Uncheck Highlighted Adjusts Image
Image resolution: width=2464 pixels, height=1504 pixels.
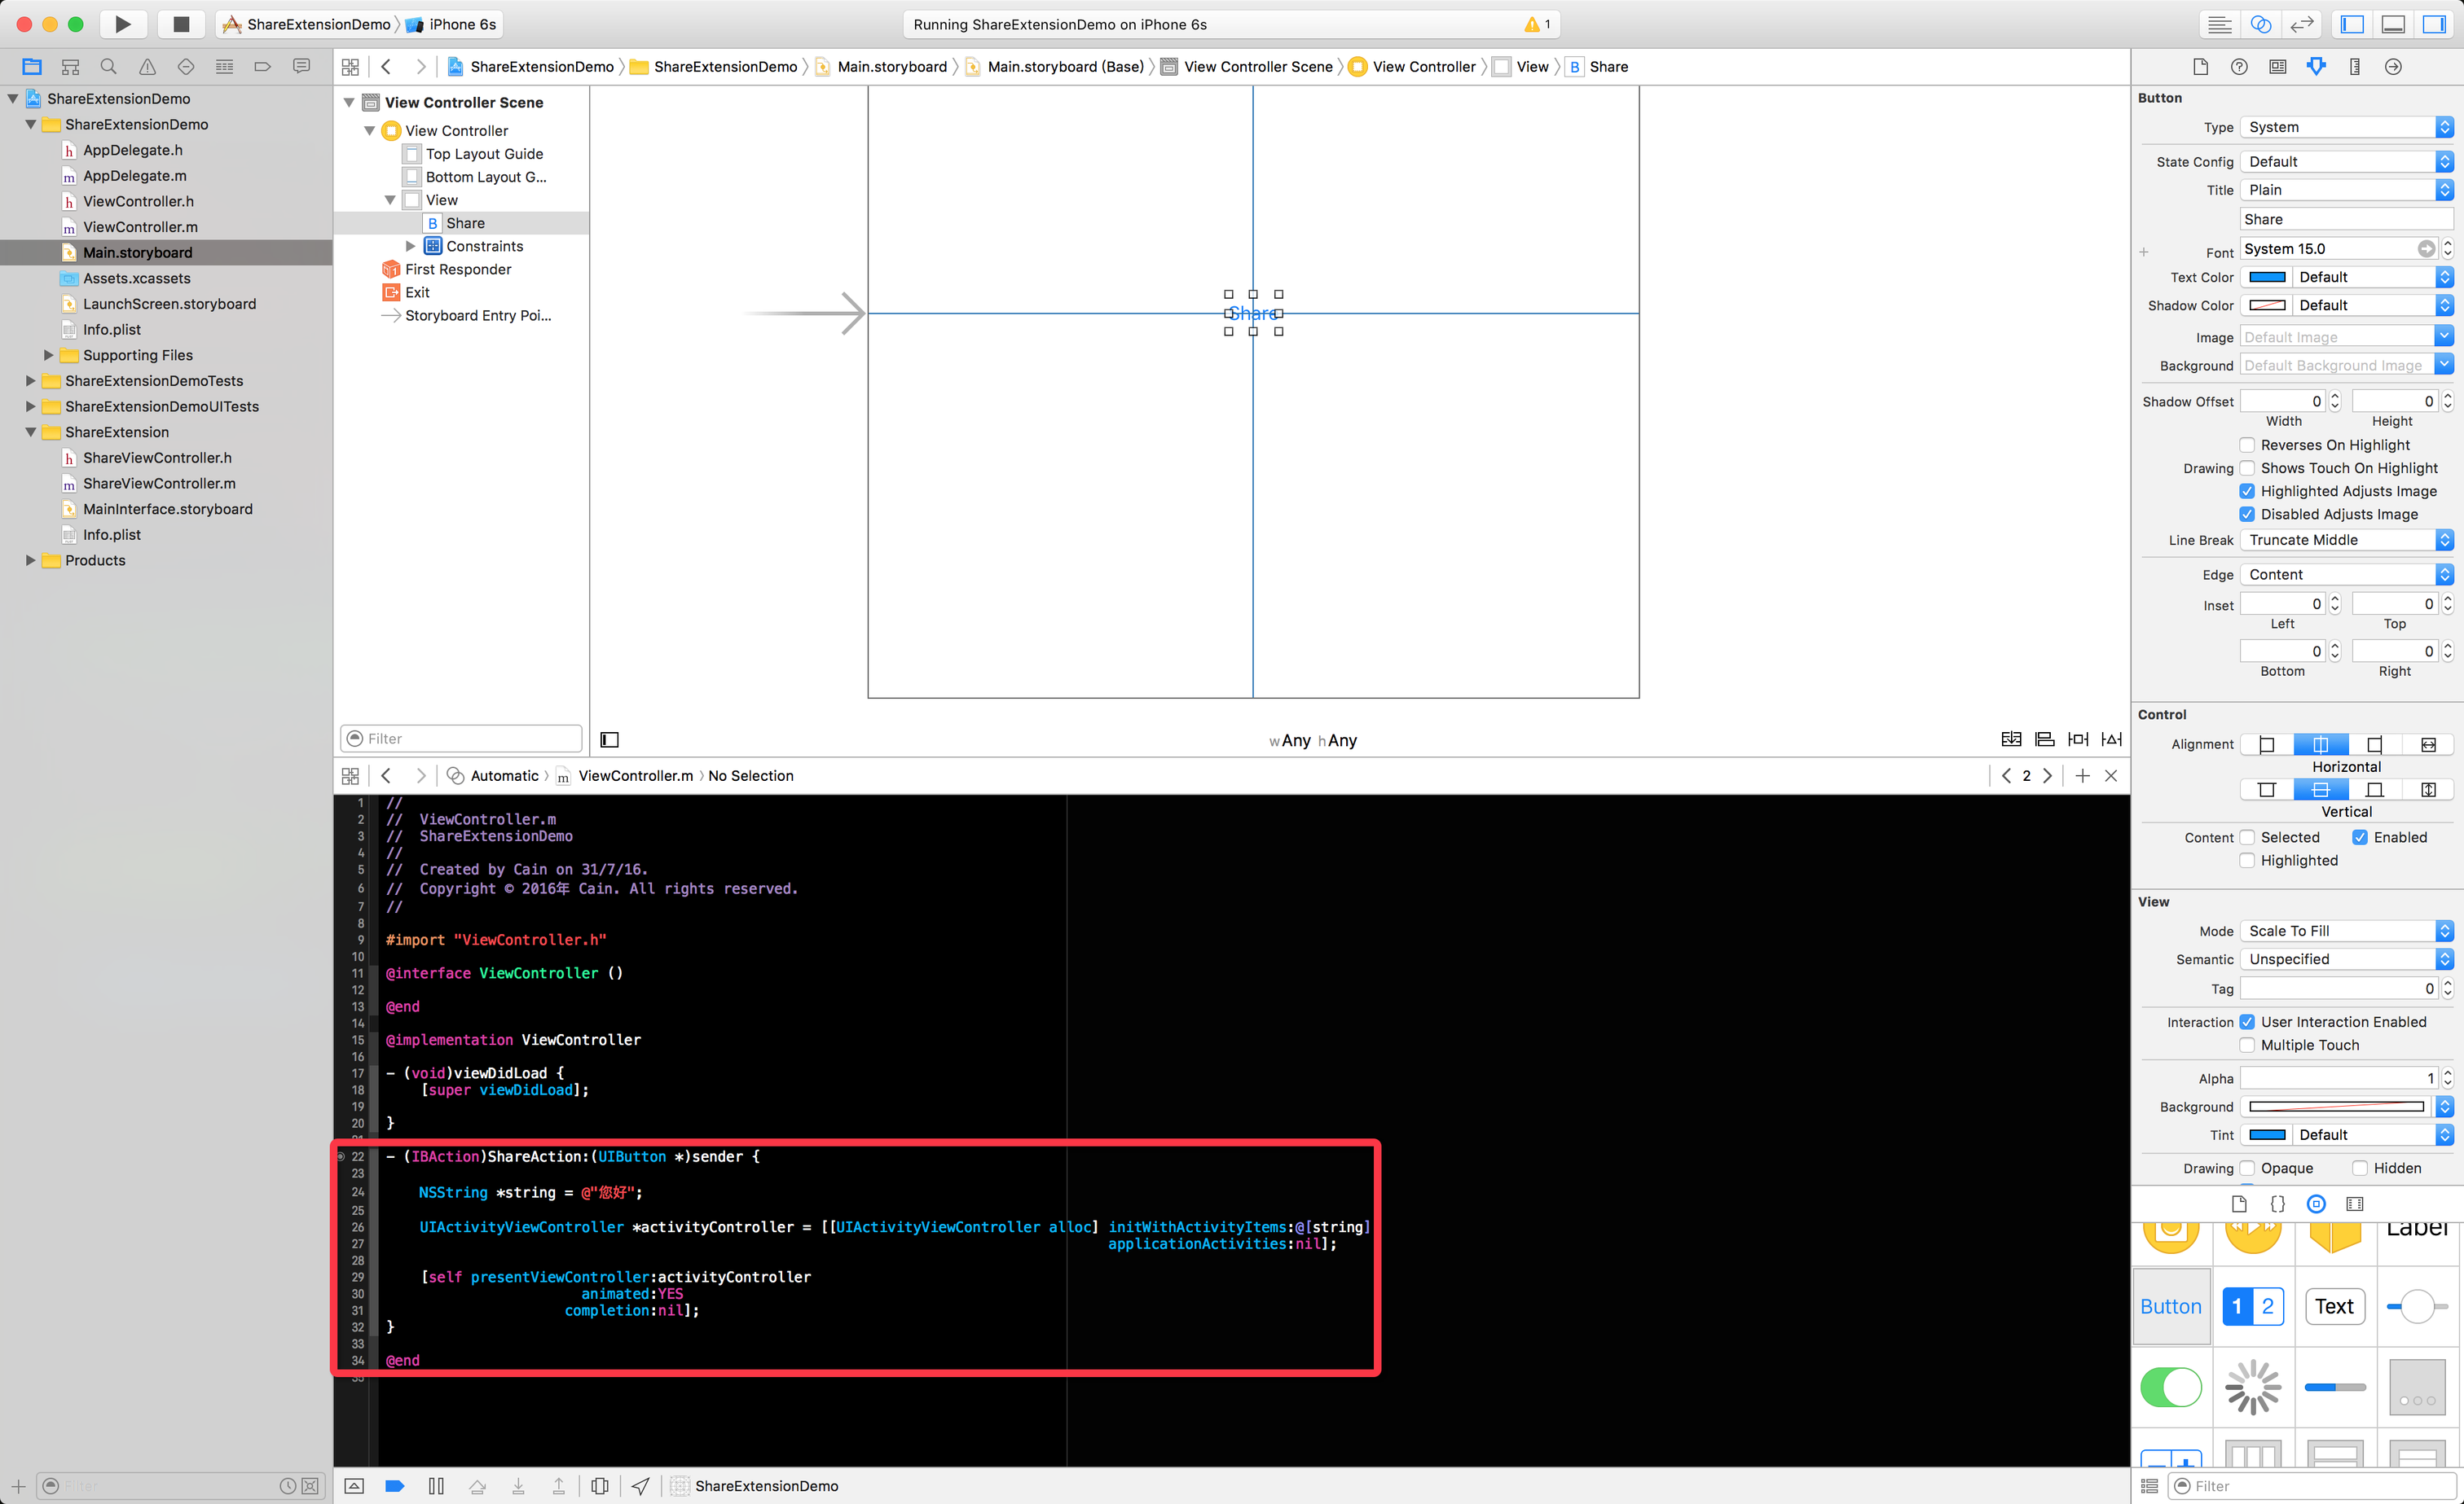tap(2247, 491)
